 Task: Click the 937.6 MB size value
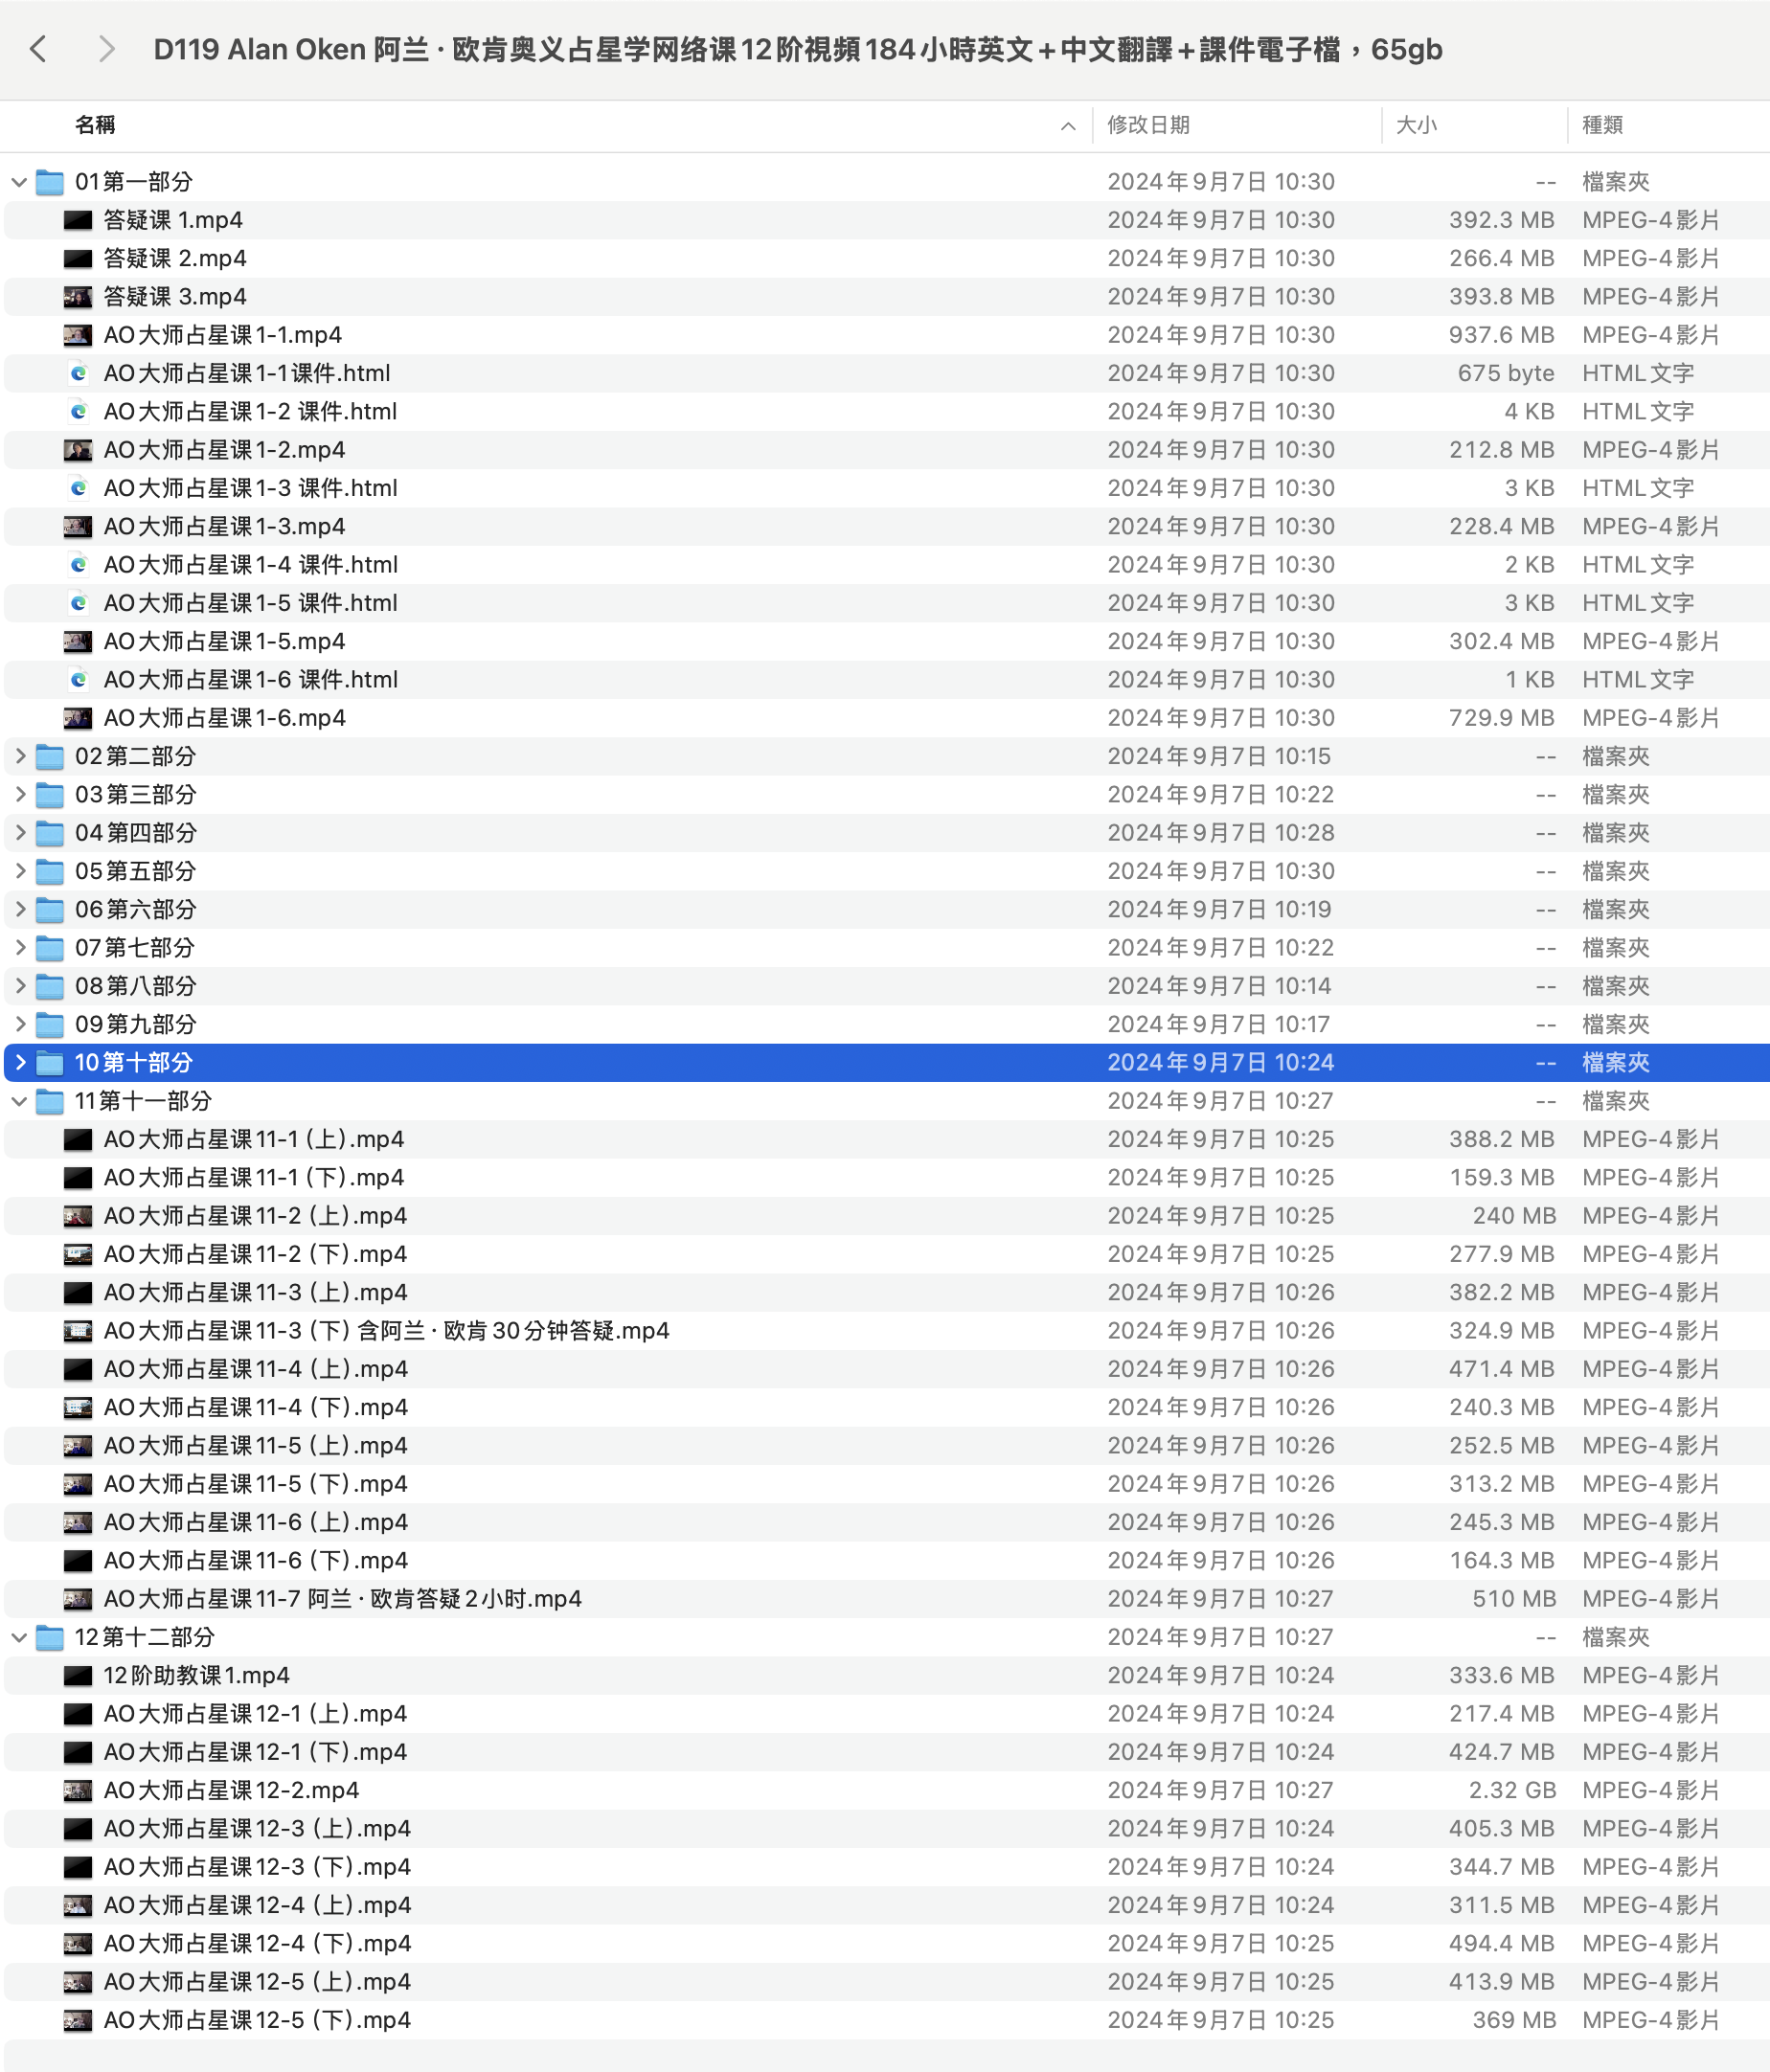(x=1501, y=335)
